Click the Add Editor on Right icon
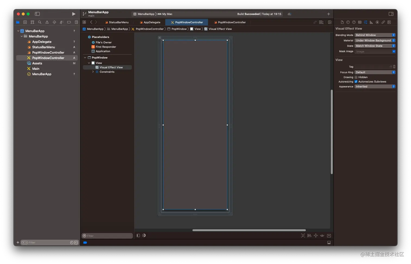 click(x=329, y=22)
